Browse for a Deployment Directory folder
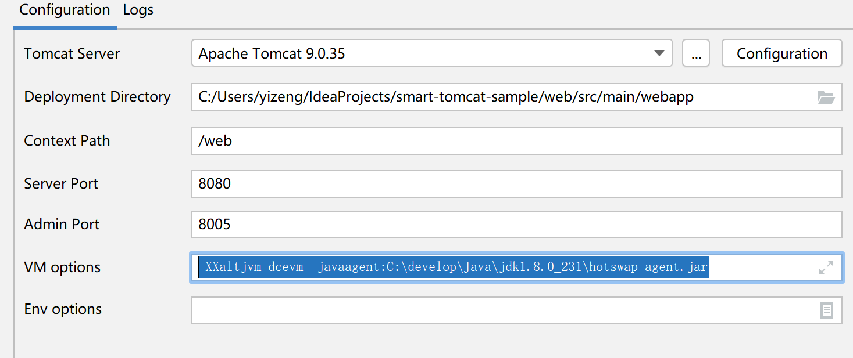This screenshot has width=853, height=358. [826, 97]
